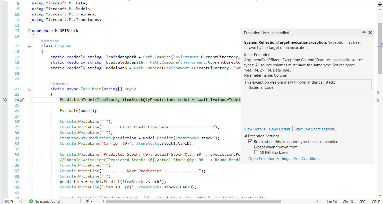Click the execution pointer icon in the left margin
Image resolution: width=383 pixels, height=204 pixels.
[x=5, y=100]
